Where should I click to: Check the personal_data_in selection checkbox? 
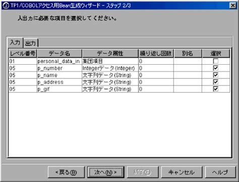click(216, 61)
